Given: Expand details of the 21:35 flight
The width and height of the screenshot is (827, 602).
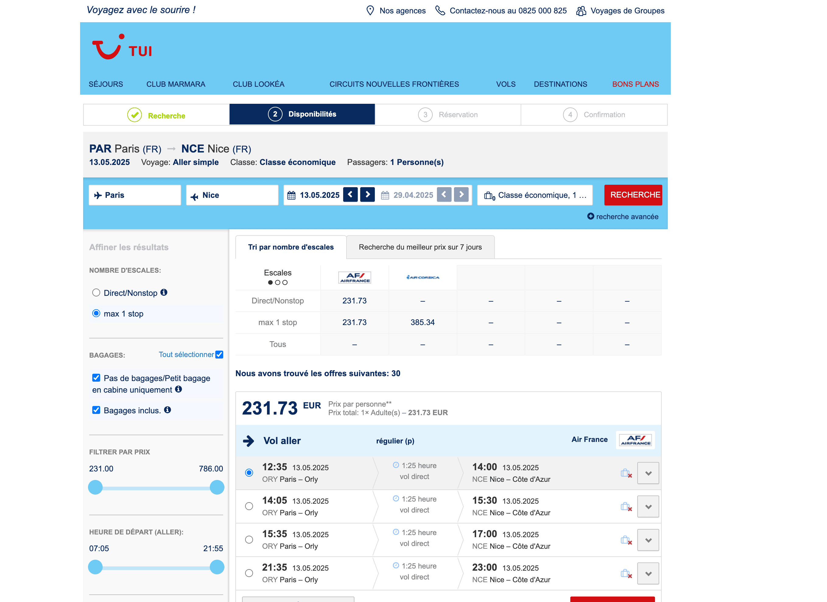Looking at the screenshot, I should point(648,574).
